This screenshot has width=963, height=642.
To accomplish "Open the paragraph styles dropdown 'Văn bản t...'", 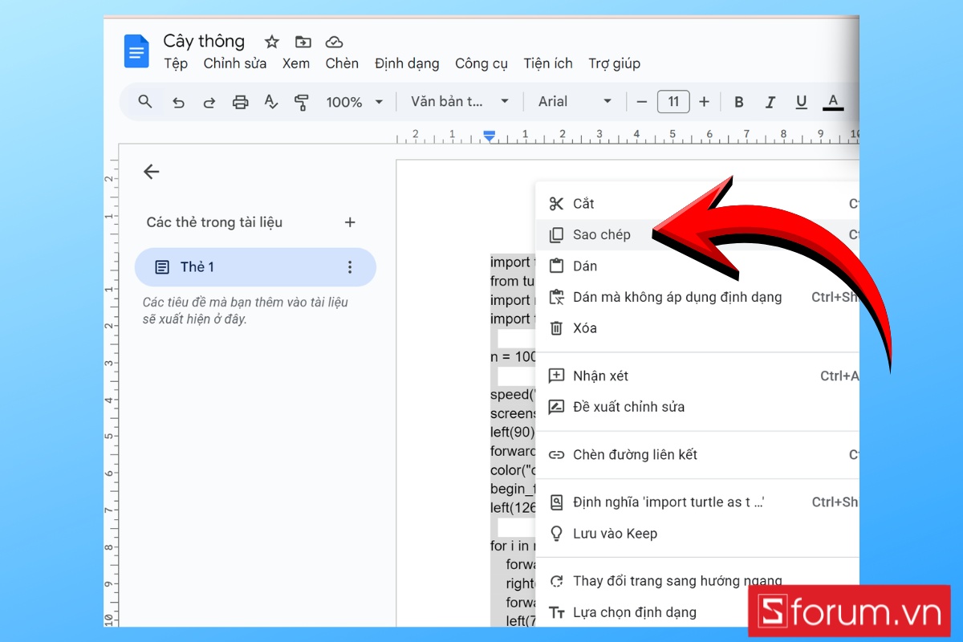I will pos(459,102).
